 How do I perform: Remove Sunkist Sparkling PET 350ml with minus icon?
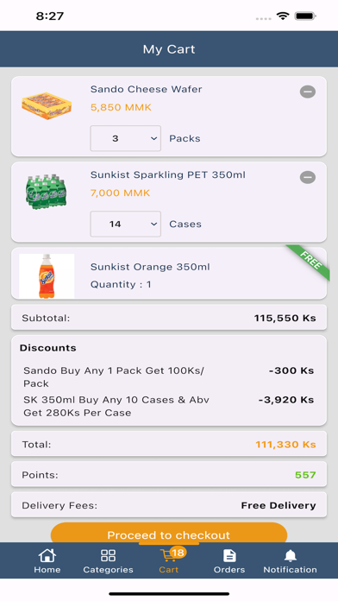(x=307, y=177)
